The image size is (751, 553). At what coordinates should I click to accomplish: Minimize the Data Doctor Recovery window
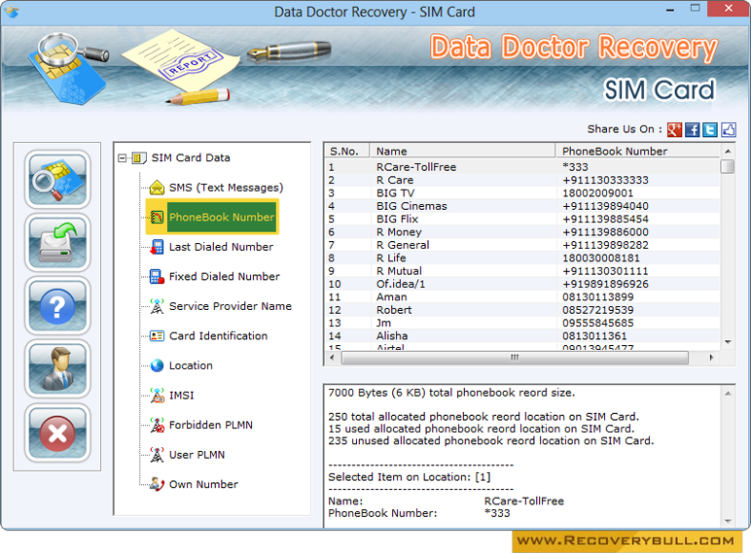pos(670,10)
